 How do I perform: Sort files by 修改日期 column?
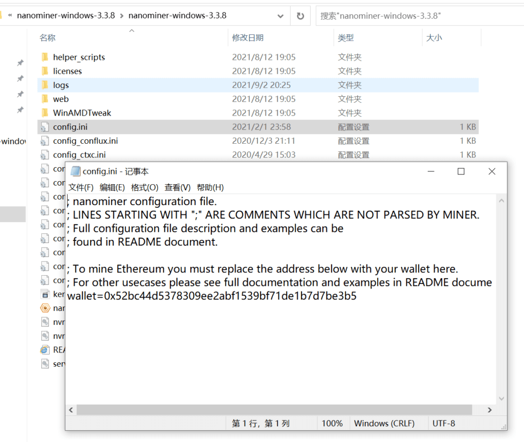[248, 38]
